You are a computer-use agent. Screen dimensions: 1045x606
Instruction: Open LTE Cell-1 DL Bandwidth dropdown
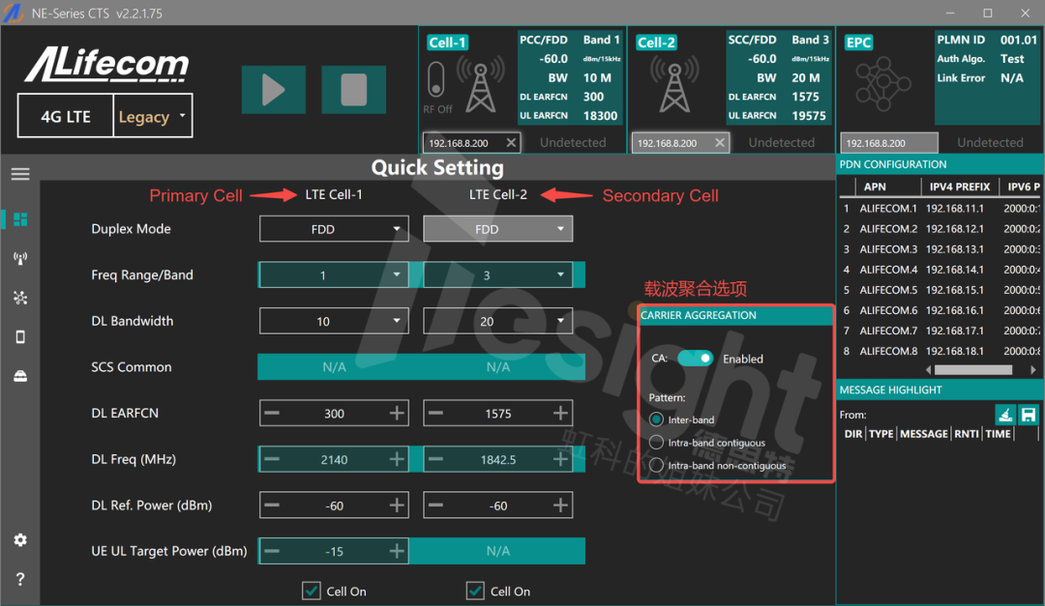[x=334, y=321]
